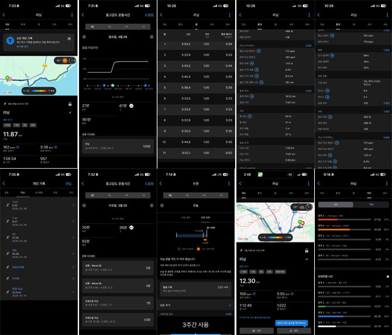Viewport: 392px width, 335px height.
Task: Tap the lock privacy icon on the 11.87 km run
Action: pyautogui.click(x=70, y=104)
